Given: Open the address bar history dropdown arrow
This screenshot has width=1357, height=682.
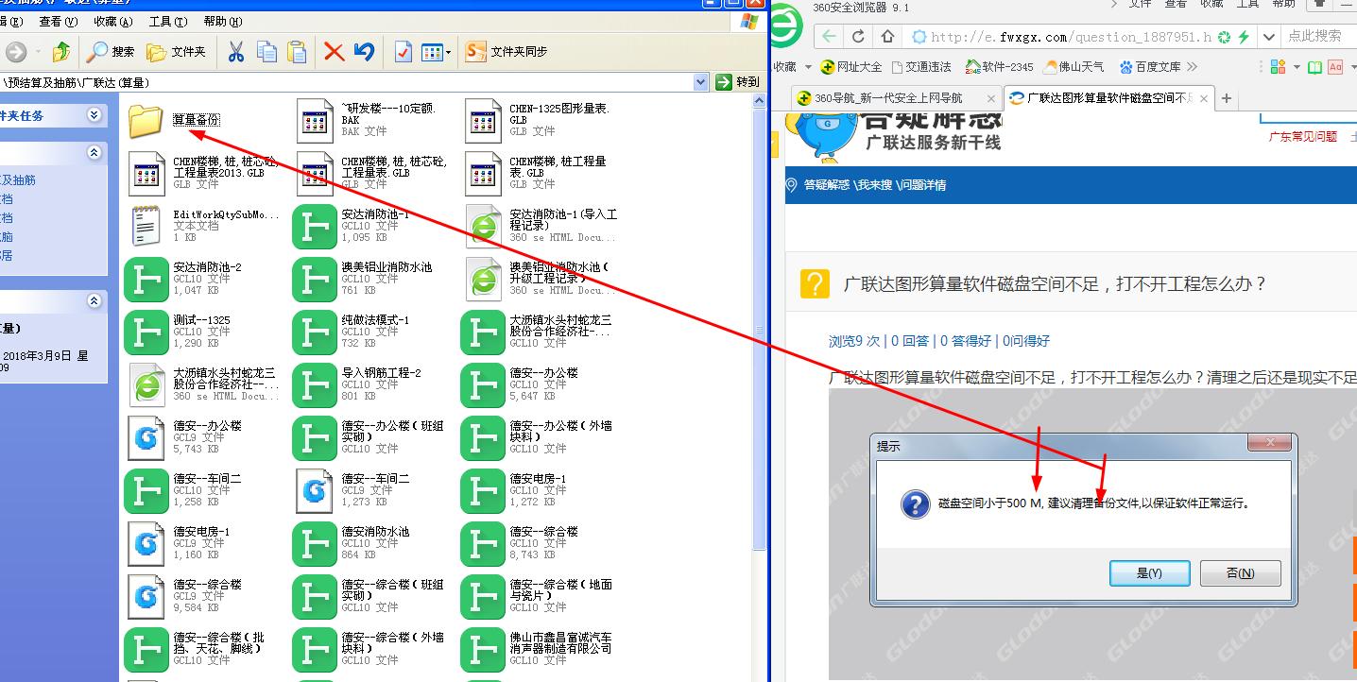Looking at the screenshot, I should pos(1269,37).
